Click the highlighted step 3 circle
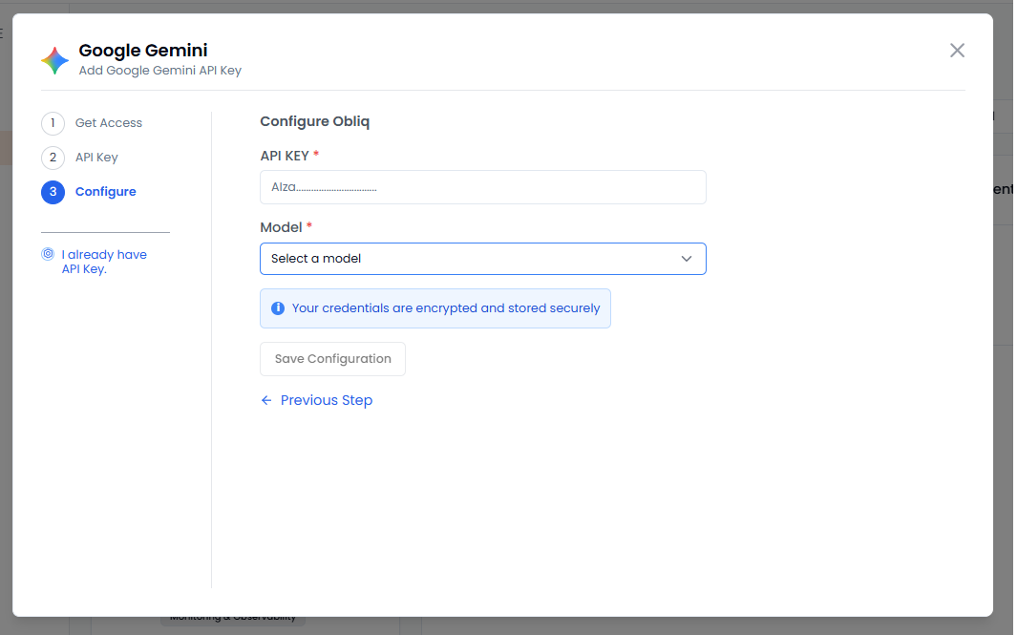This screenshot has height=635, width=1017. 53,192
